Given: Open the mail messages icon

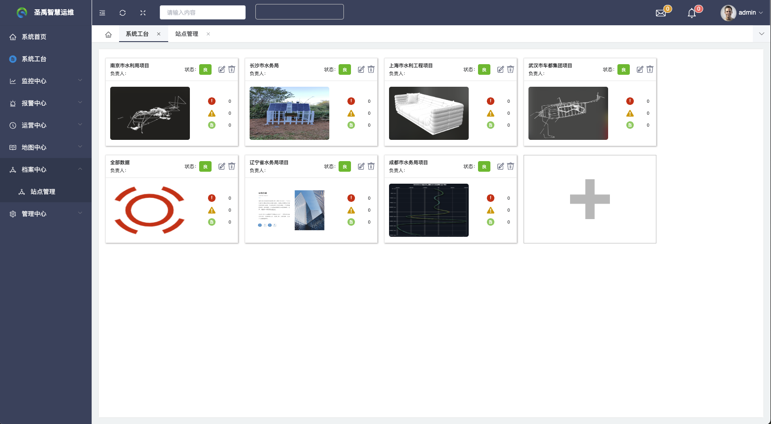Looking at the screenshot, I should point(661,13).
